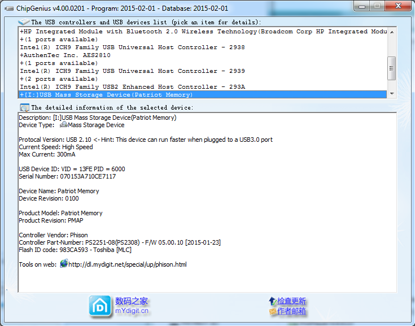
Task: Click the envelope author mailbox icon
Action: click(273, 311)
